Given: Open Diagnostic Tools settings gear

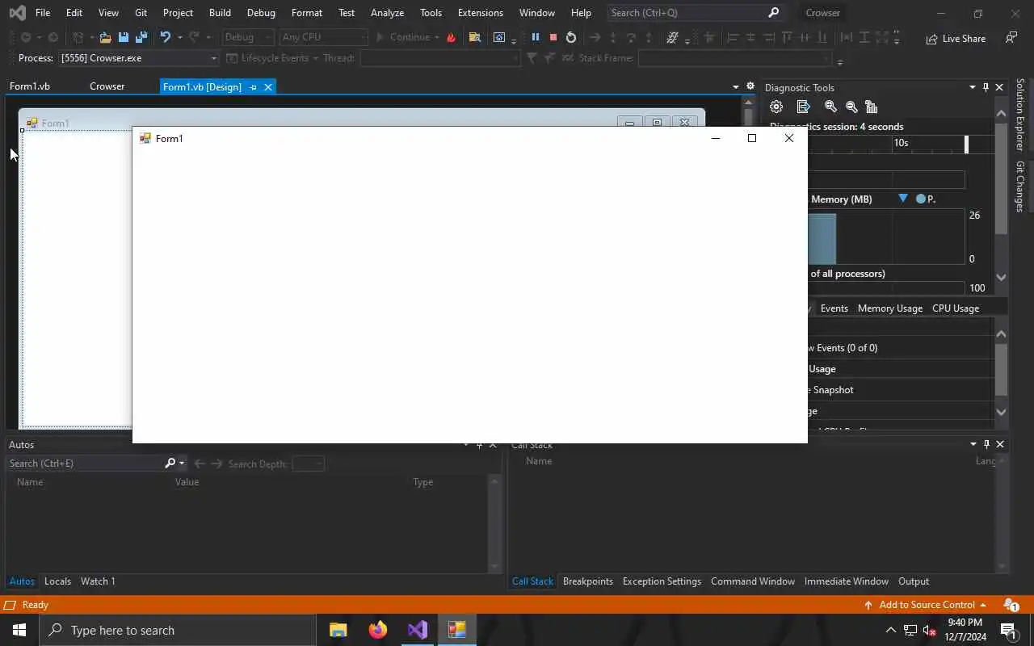Looking at the screenshot, I should point(776,107).
